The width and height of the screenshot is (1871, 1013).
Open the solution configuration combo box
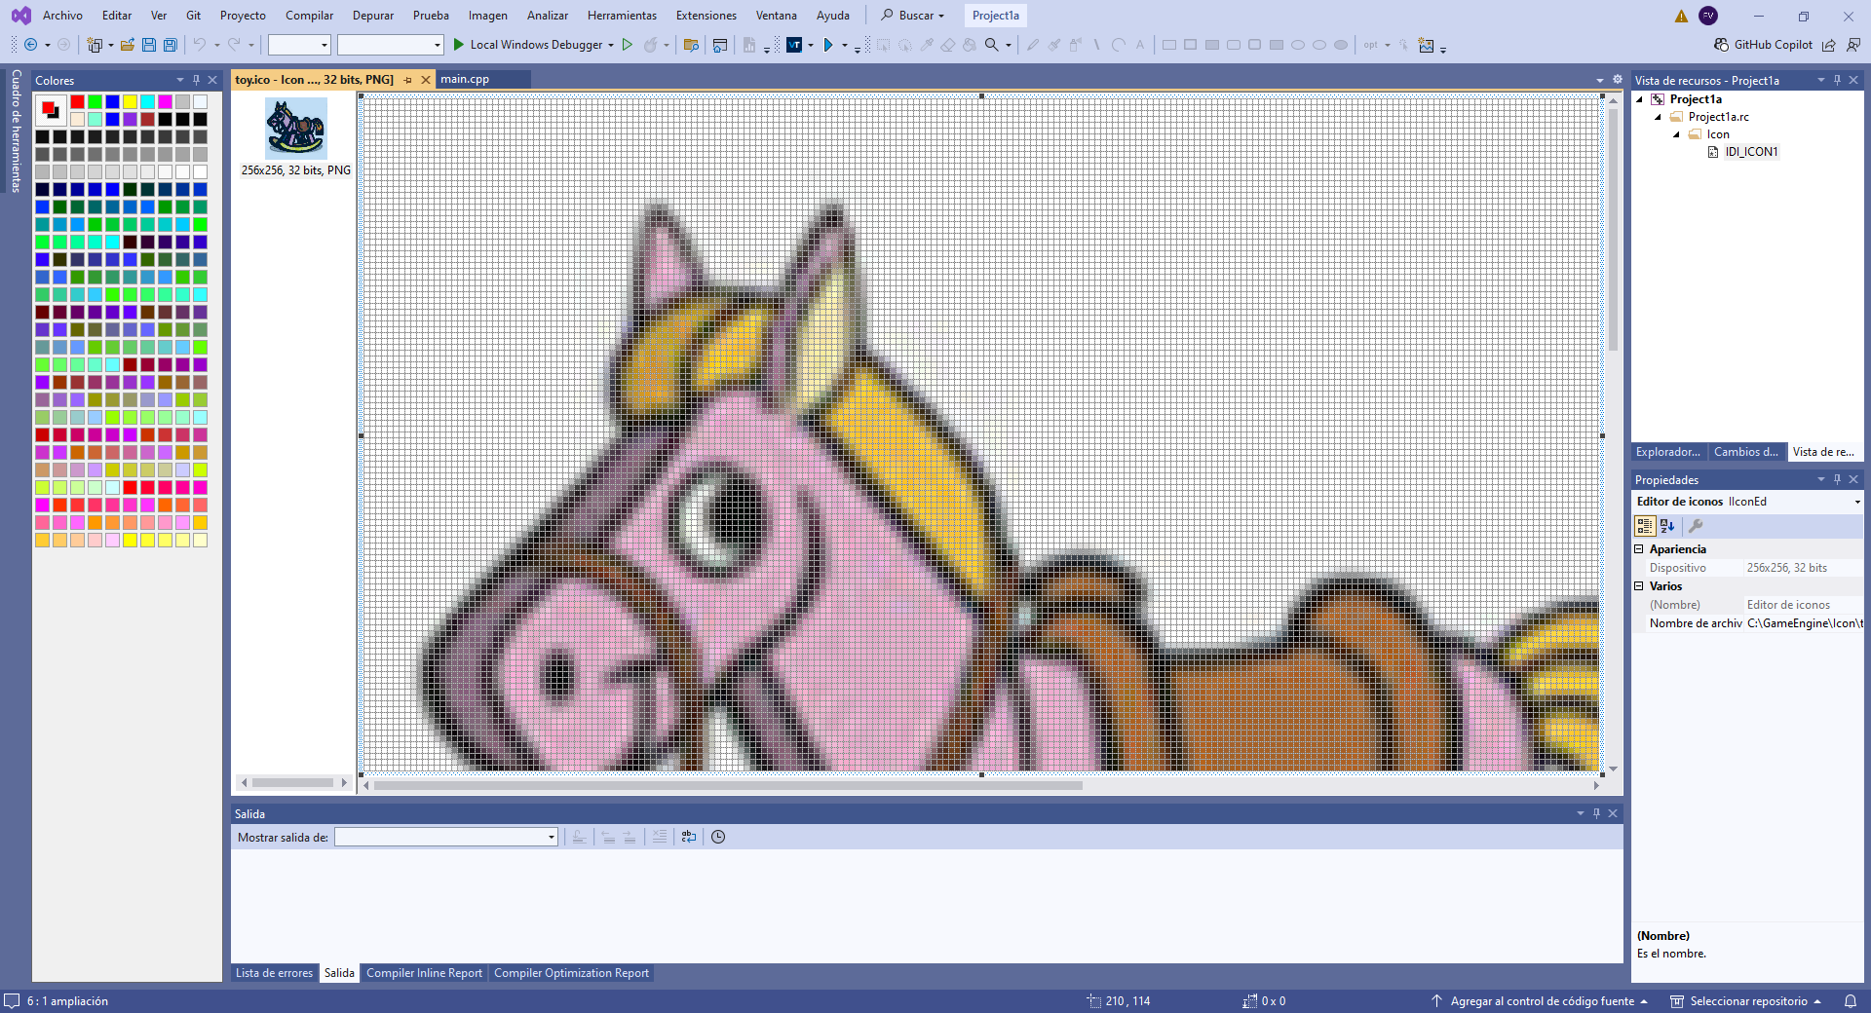pos(299,45)
